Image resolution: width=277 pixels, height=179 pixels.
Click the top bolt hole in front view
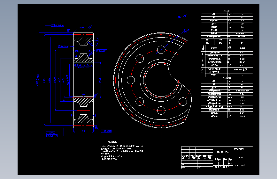tap(161, 50)
